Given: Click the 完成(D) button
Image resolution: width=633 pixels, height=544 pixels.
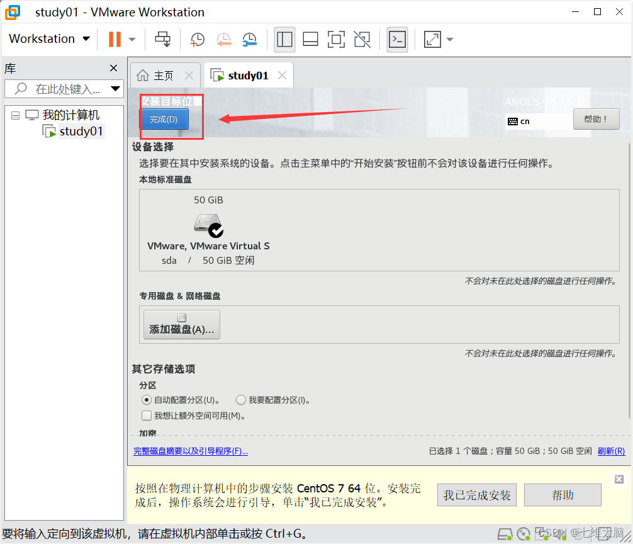Looking at the screenshot, I should (x=164, y=119).
